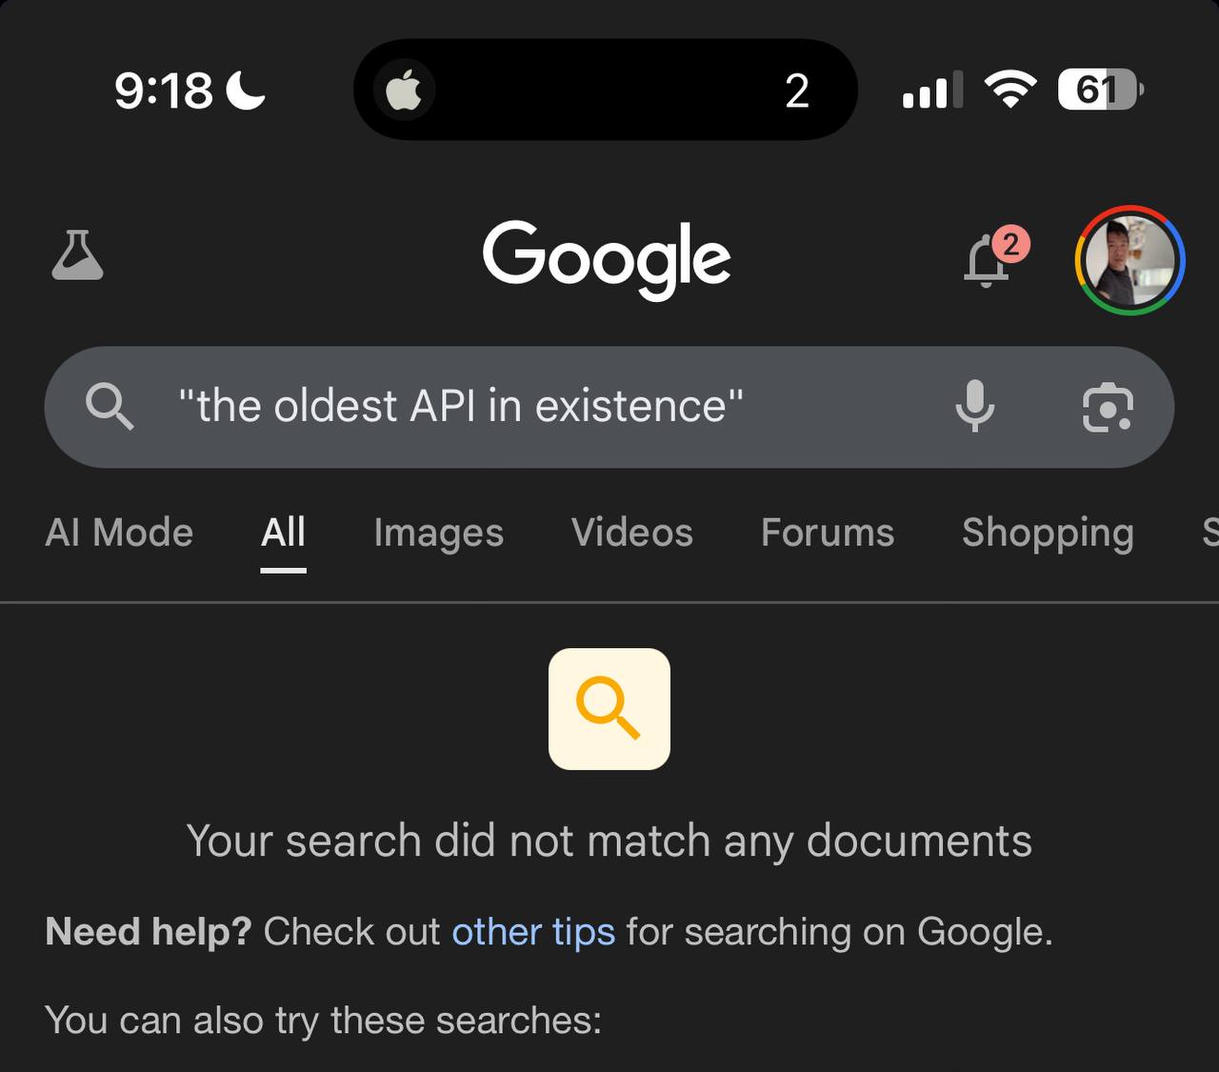This screenshot has height=1072, width=1219.
Task: Keep the All results filter selected
Action: (283, 534)
